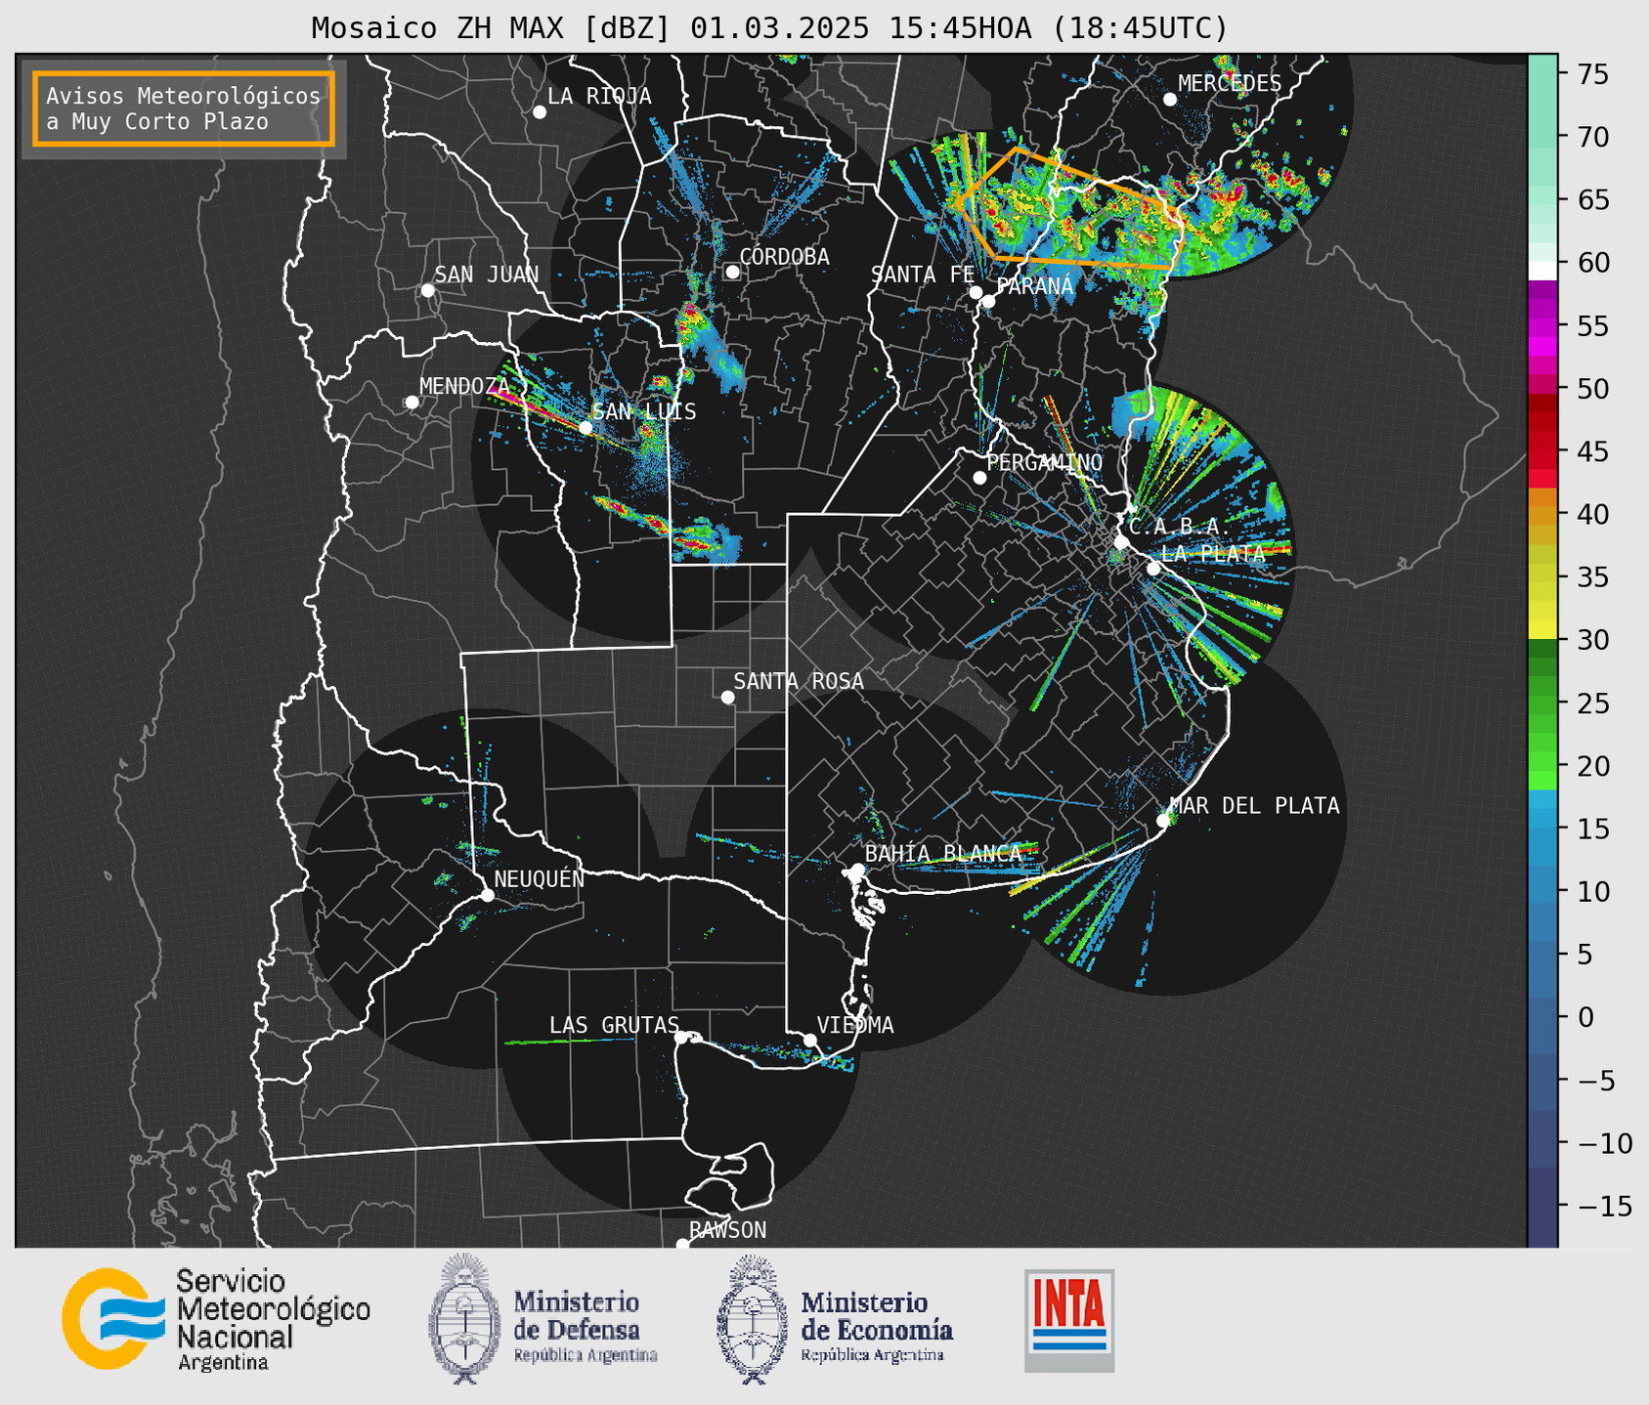The image size is (1649, 1405).
Task: Click the SANTA FE city marker dot
Action: tap(976, 292)
